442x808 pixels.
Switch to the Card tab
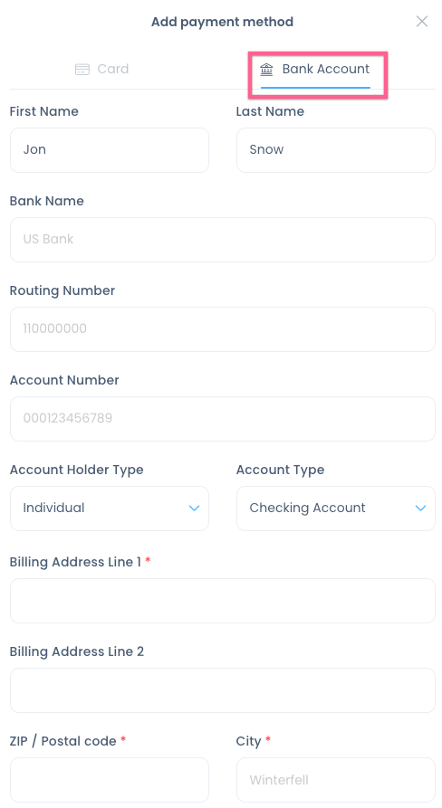(x=102, y=69)
